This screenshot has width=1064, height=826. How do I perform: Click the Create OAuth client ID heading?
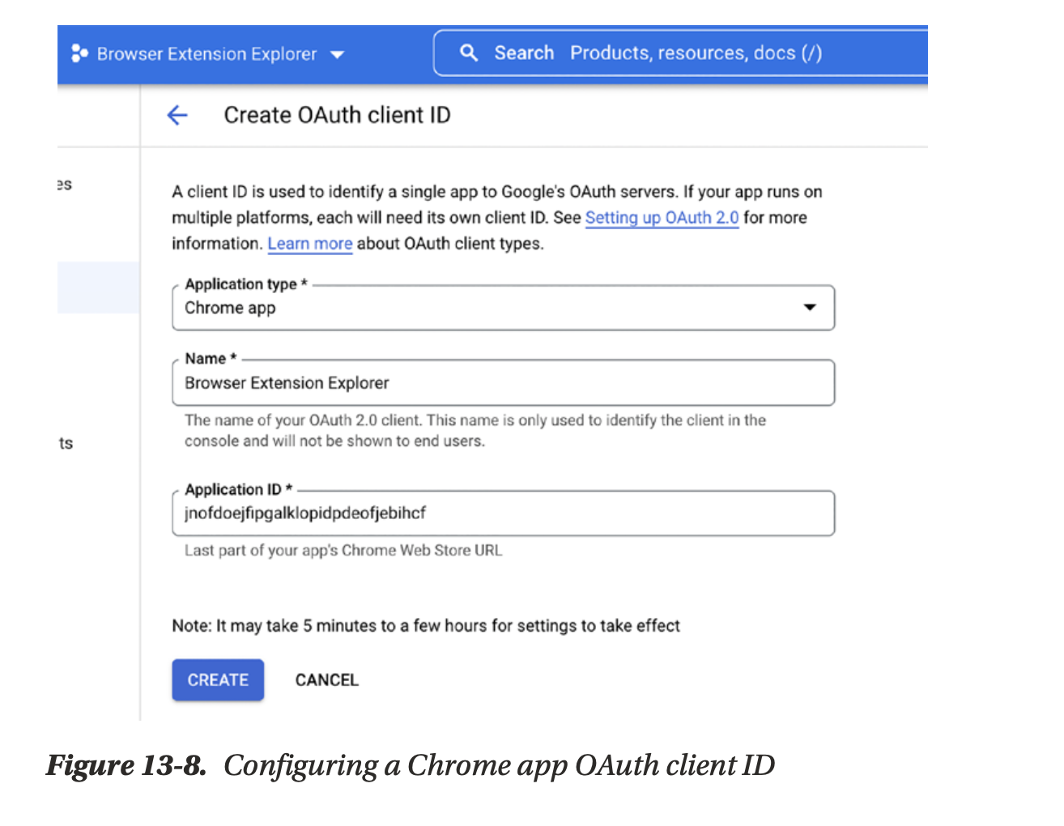tap(337, 115)
